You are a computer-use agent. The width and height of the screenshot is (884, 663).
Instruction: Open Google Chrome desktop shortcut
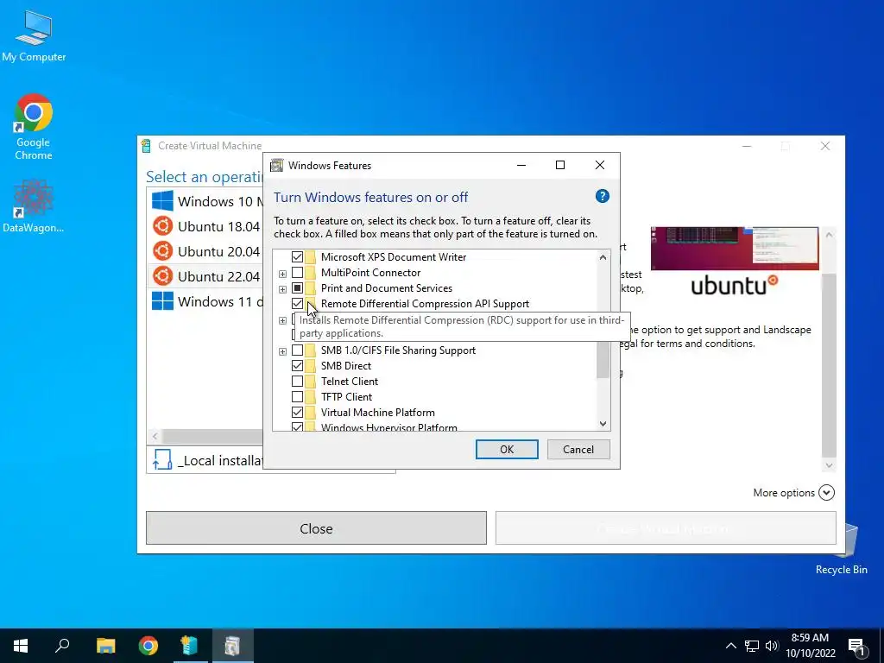coord(34,126)
